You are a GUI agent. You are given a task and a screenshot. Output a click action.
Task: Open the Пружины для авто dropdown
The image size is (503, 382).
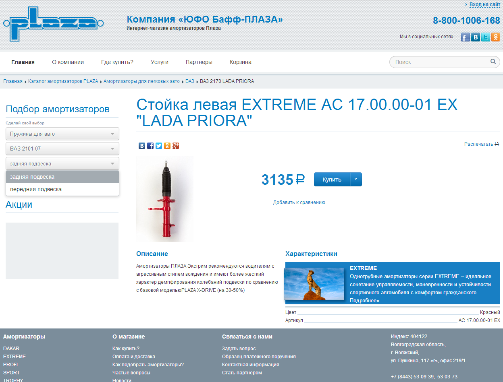62,134
